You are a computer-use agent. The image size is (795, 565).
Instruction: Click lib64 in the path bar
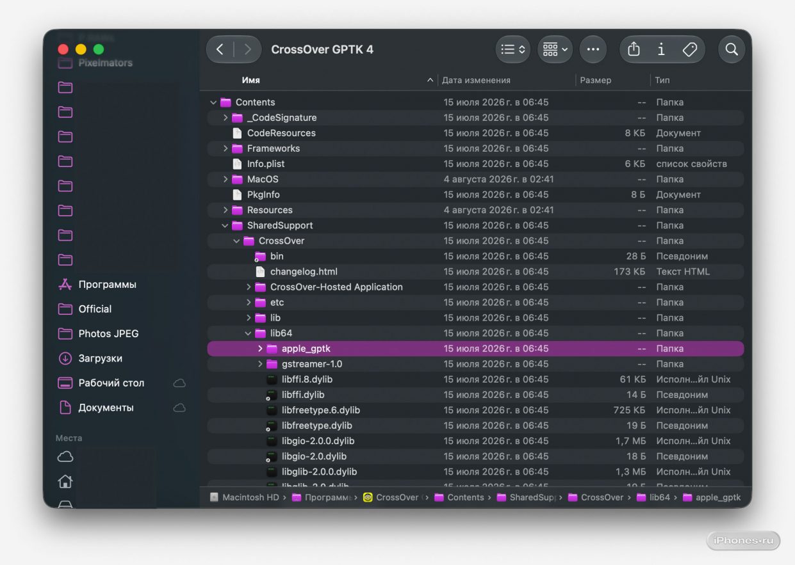pyautogui.click(x=653, y=497)
